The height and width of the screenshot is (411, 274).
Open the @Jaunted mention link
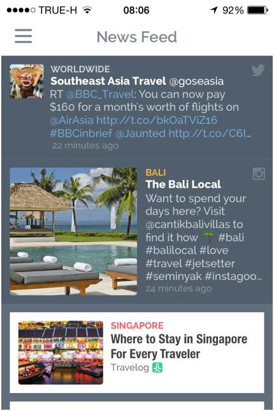[140, 133]
